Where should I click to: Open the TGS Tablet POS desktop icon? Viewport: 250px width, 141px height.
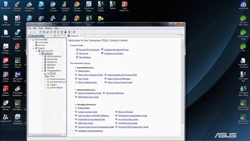pyautogui.click(x=243, y=77)
